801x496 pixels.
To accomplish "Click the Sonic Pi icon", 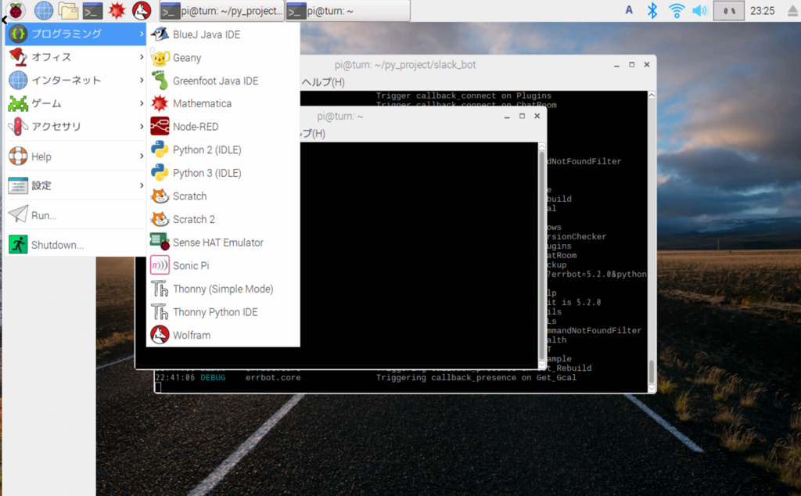I will tap(160, 266).
